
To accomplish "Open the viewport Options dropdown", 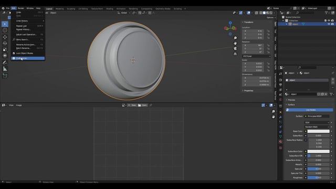I will (271, 17).
